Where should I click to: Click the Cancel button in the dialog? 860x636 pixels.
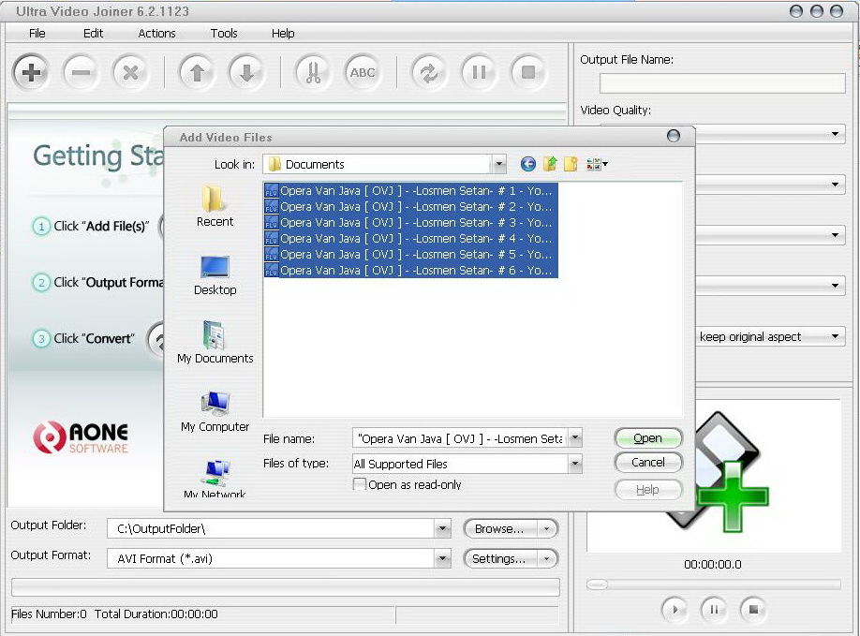coord(648,462)
